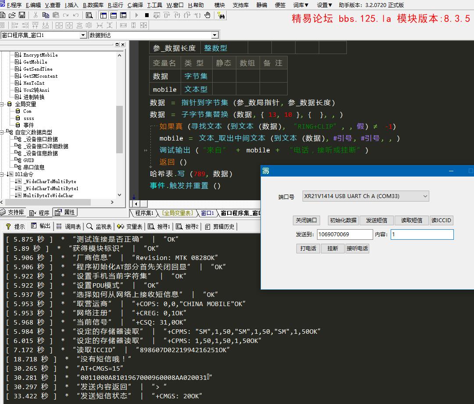Click the 内容 message input field

(422, 234)
